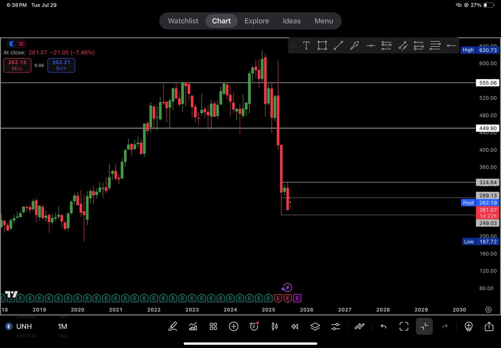The image size is (501, 348).
Task: Open the chart layout grid selector
Action: coord(213,326)
